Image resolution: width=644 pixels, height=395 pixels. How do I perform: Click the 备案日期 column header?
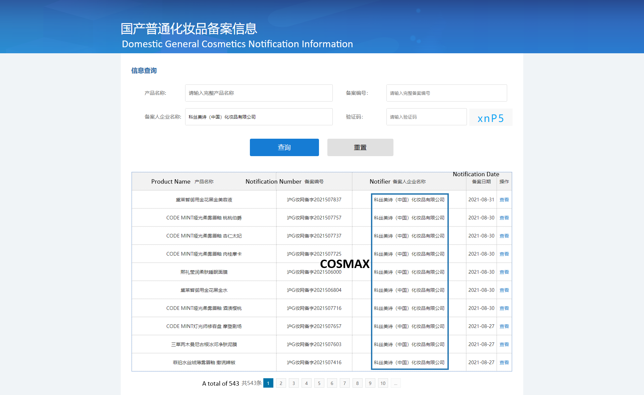click(481, 182)
